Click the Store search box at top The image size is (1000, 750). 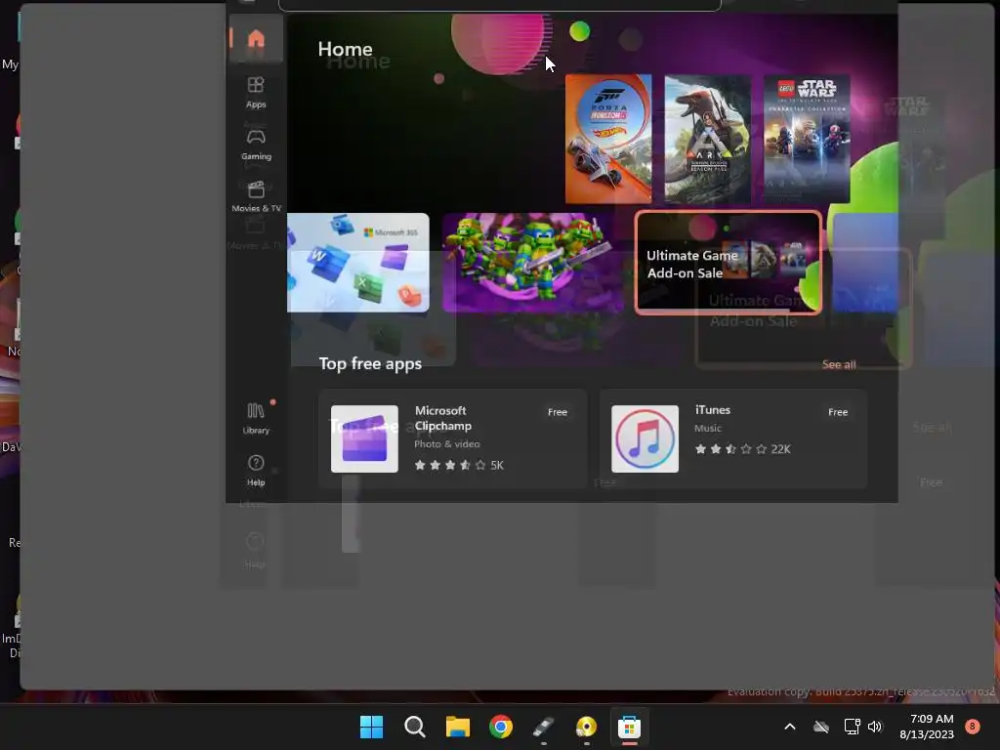[500, 5]
